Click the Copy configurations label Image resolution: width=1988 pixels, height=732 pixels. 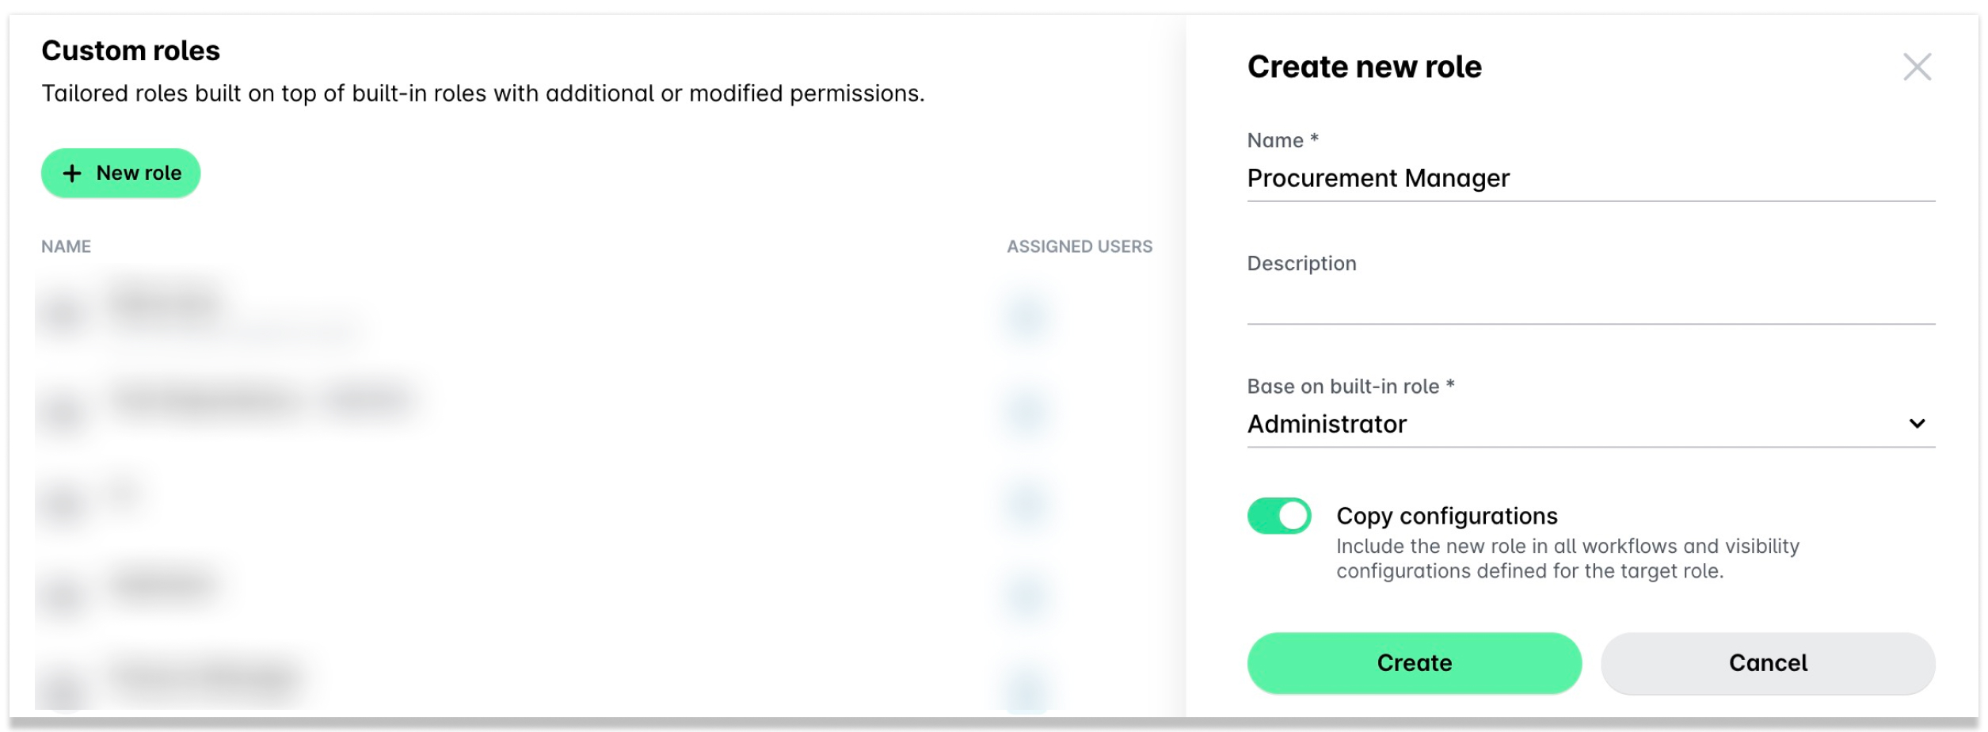[x=1446, y=515]
